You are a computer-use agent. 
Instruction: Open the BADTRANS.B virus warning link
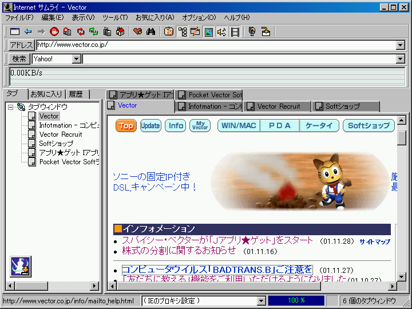point(217,270)
